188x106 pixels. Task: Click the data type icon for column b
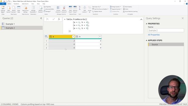[x=77, y=37]
